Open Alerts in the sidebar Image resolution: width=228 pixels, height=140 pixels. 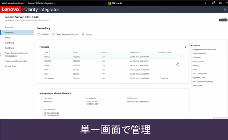tap(7, 38)
